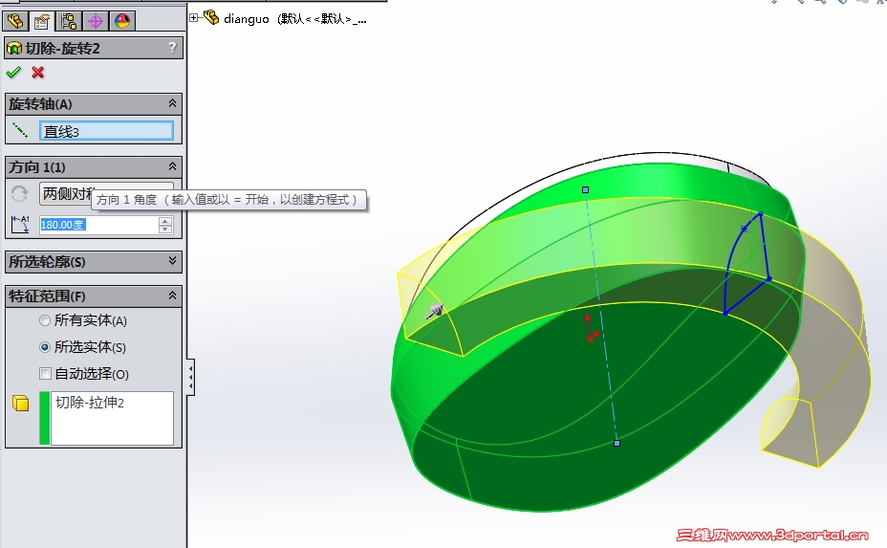The width and height of the screenshot is (887, 548).
Task: Click the top axis endpoint handle
Action: [x=586, y=189]
